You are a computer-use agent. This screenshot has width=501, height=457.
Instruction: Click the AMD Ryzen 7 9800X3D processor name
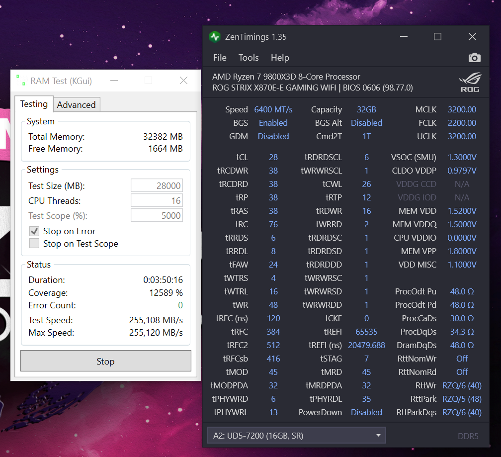[x=286, y=77]
